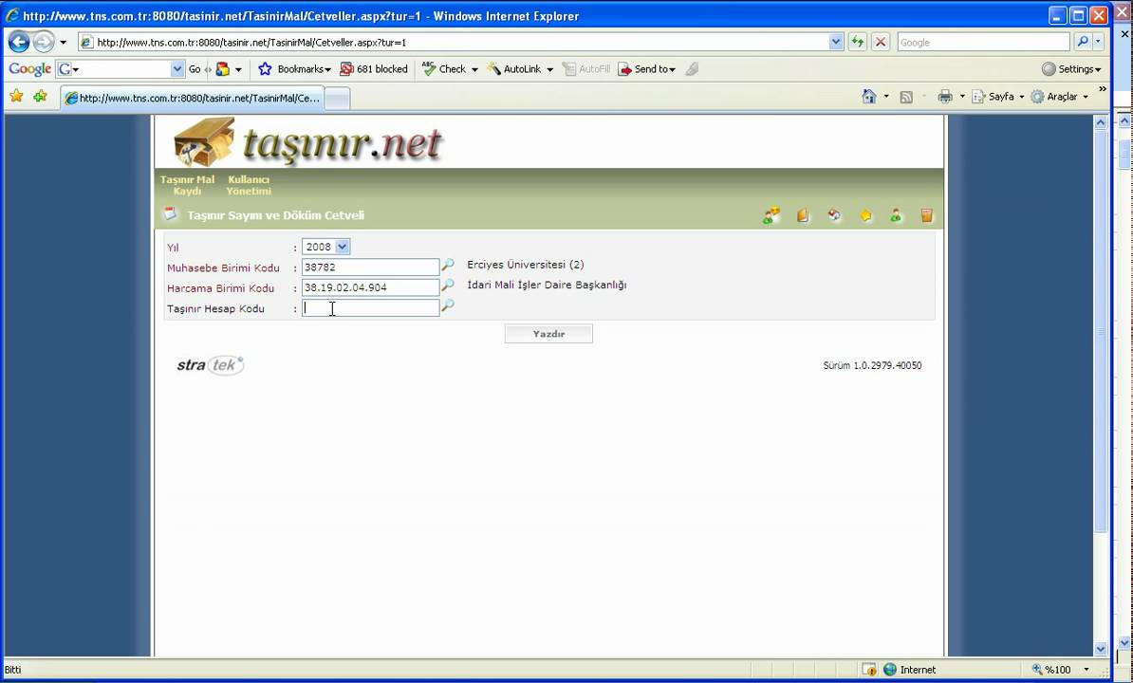Screen dimensions: 1133x683
Task: Click the AutoLink wand button
Action: [x=513, y=69]
